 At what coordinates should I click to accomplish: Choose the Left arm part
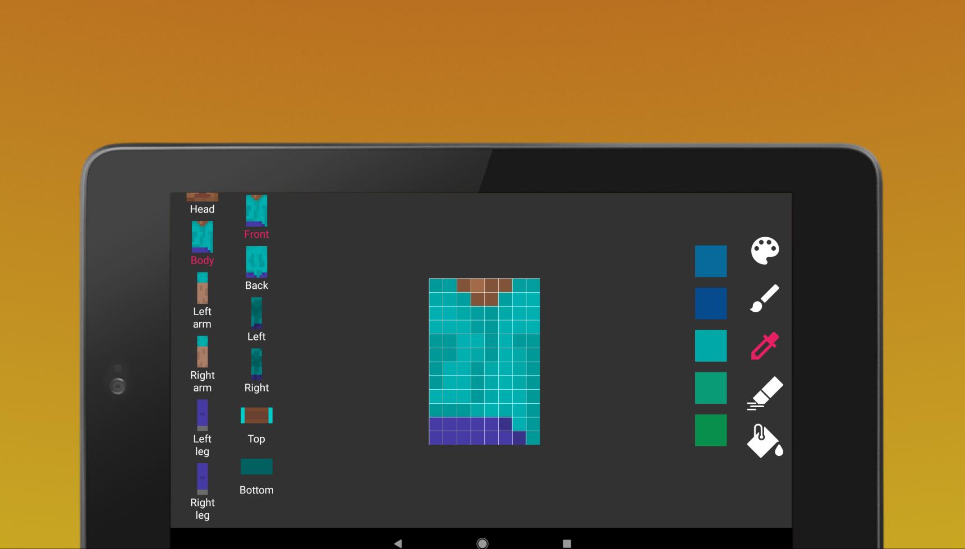[202, 301]
